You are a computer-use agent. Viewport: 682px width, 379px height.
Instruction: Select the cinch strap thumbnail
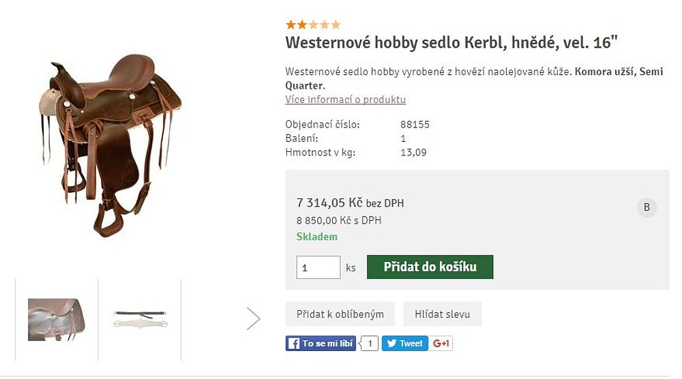[x=140, y=319]
